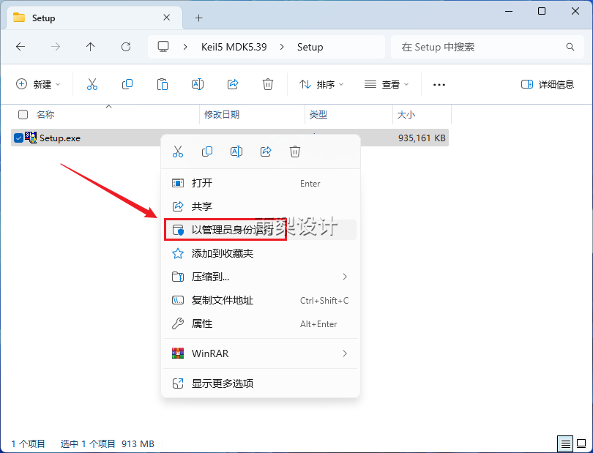Click the Share icon on the toolbar
The image size is (593, 453).
click(233, 83)
